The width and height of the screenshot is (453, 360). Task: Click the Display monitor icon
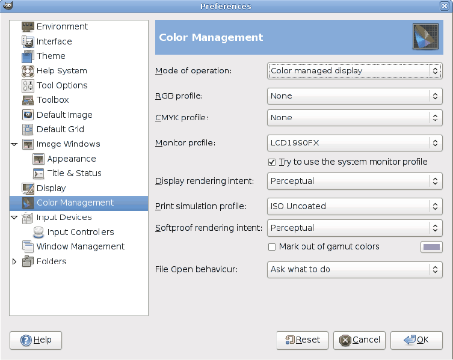[x=28, y=188]
